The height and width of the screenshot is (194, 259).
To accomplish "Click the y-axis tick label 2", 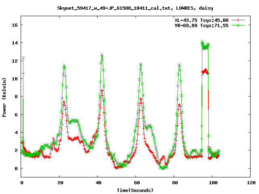I will tap(16, 150).
